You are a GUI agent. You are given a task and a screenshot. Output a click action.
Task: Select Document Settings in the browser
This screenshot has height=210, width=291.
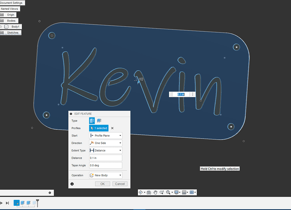(x=11, y=3)
